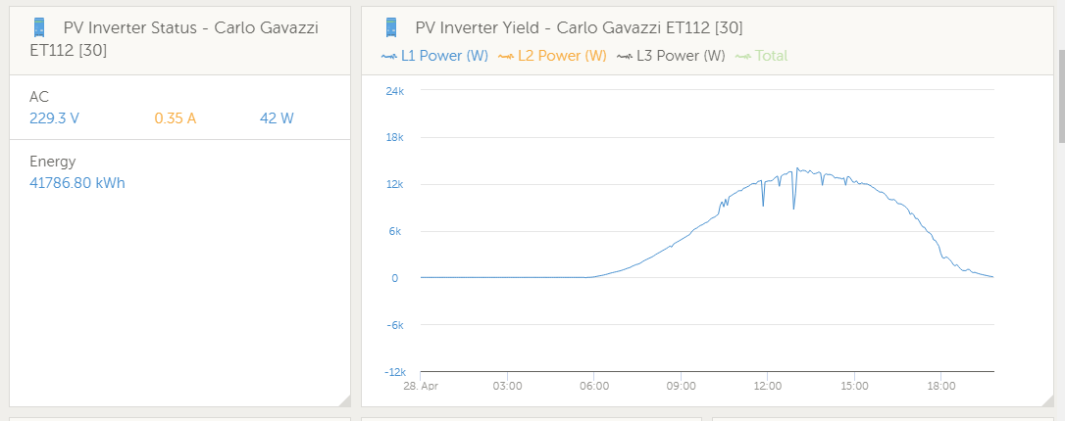Click the 42 W power reading
Image resolution: width=1065 pixels, height=421 pixels.
(x=277, y=118)
